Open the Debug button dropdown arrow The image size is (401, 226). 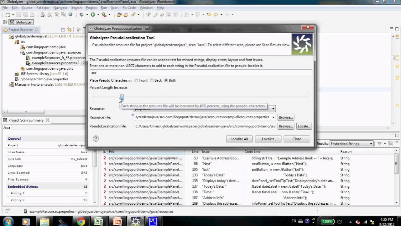pos(87,14)
